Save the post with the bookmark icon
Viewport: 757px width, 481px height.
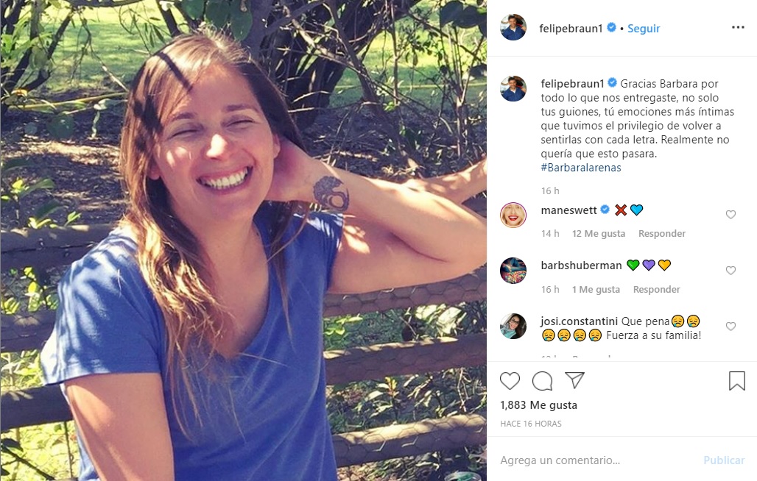pyautogui.click(x=737, y=380)
